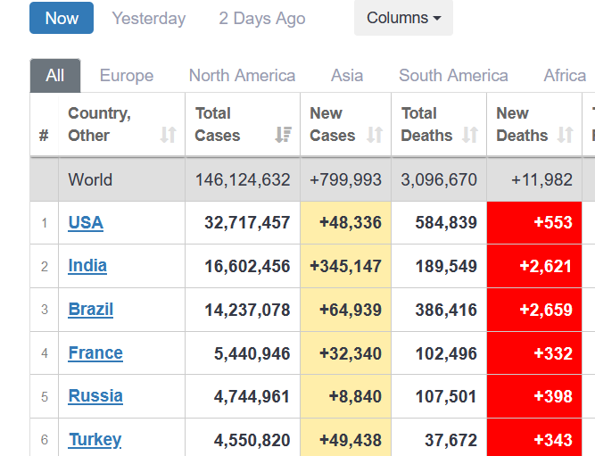This screenshot has width=595, height=456.
Task: Click India total deaths 189,549
Action: click(446, 266)
